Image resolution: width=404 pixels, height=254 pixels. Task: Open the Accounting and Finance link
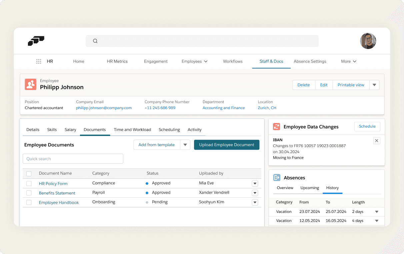224,108
